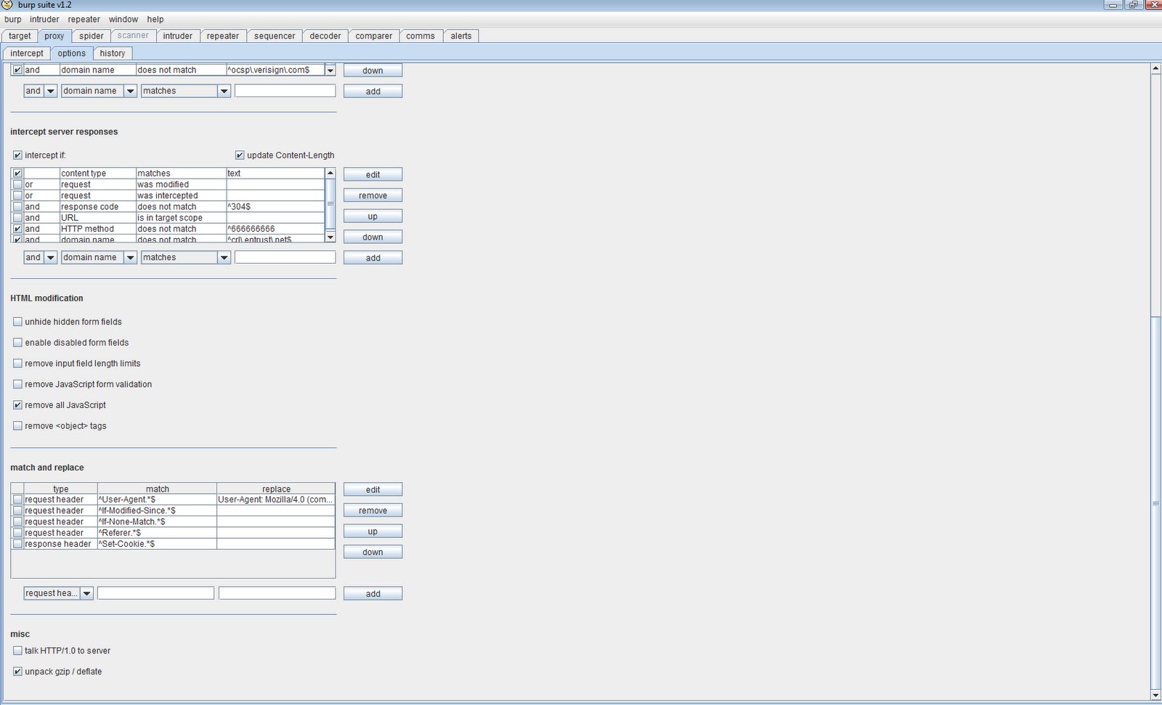Open the 'request hea...' type dropdown
This screenshot has height=705, width=1162.
tap(86, 593)
